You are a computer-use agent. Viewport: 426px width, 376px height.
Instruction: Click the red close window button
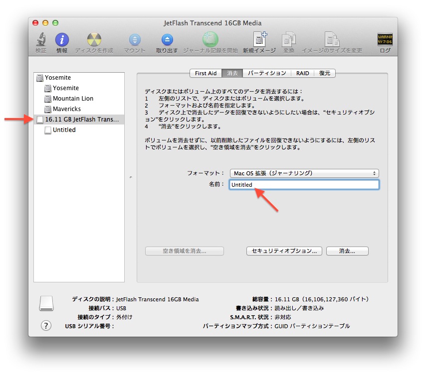[35, 23]
